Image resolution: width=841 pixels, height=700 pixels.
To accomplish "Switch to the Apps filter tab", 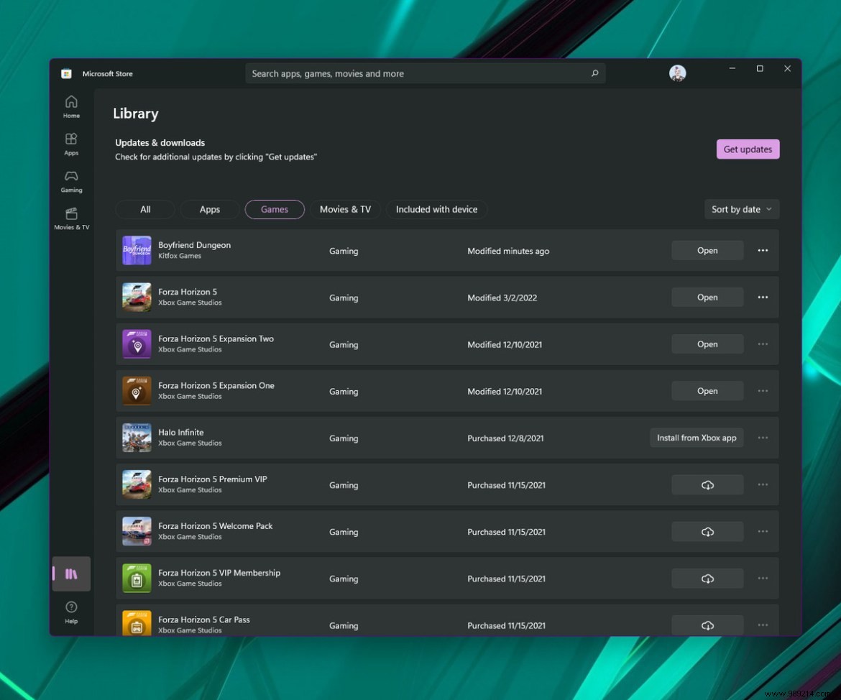I will pyautogui.click(x=209, y=209).
